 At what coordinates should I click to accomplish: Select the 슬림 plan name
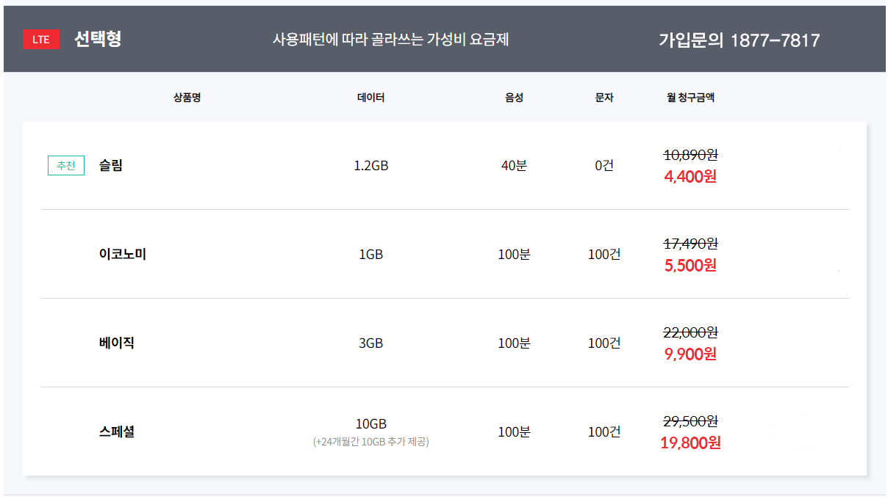(x=111, y=166)
